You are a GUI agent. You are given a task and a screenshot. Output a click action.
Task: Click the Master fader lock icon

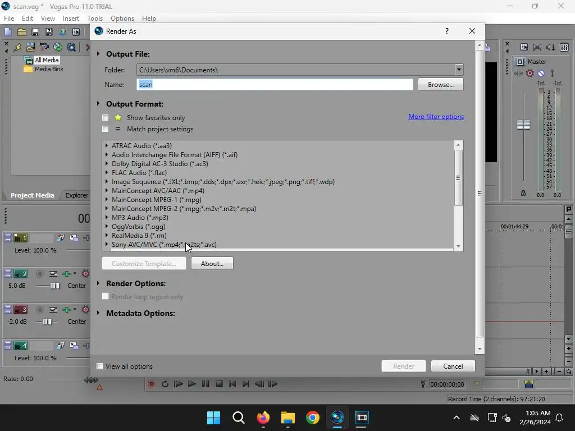(x=523, y=193)
